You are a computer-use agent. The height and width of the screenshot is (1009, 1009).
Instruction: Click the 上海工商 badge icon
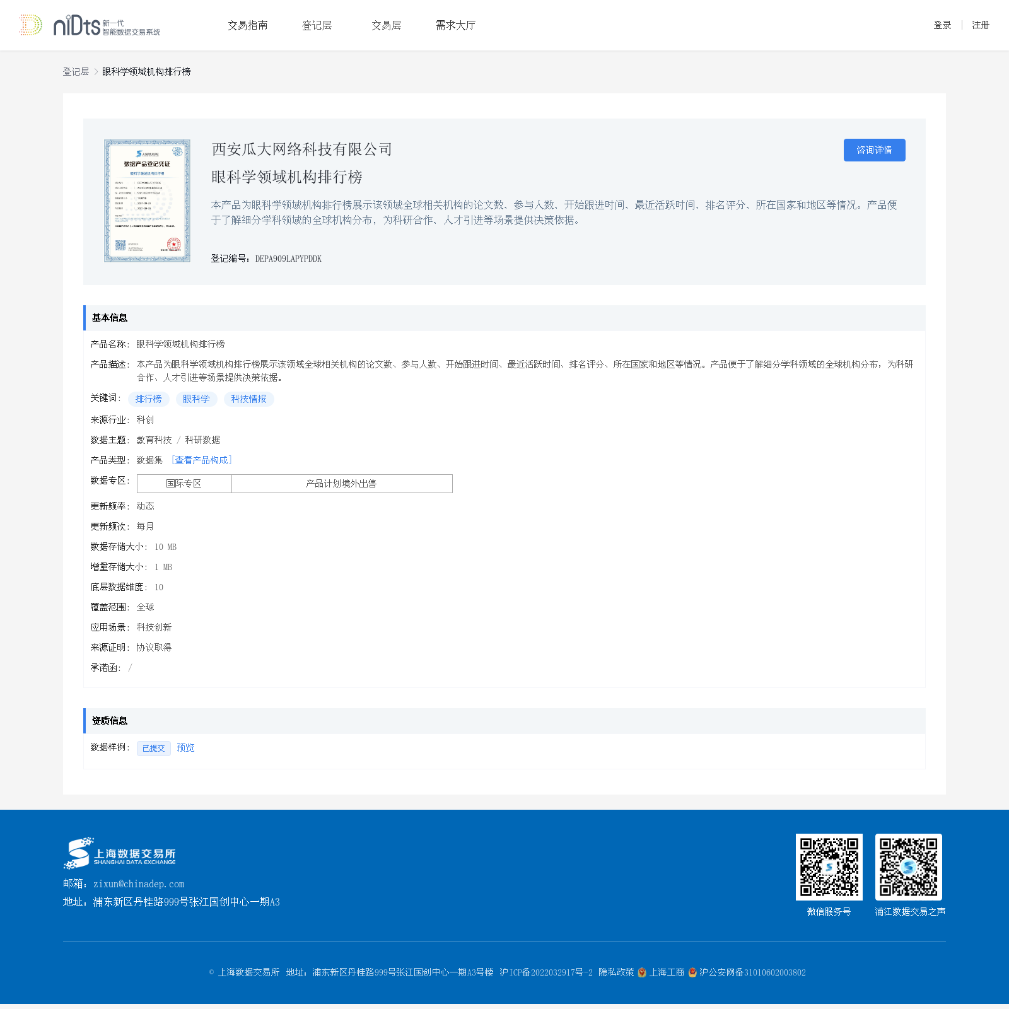(x=642, y=972)
